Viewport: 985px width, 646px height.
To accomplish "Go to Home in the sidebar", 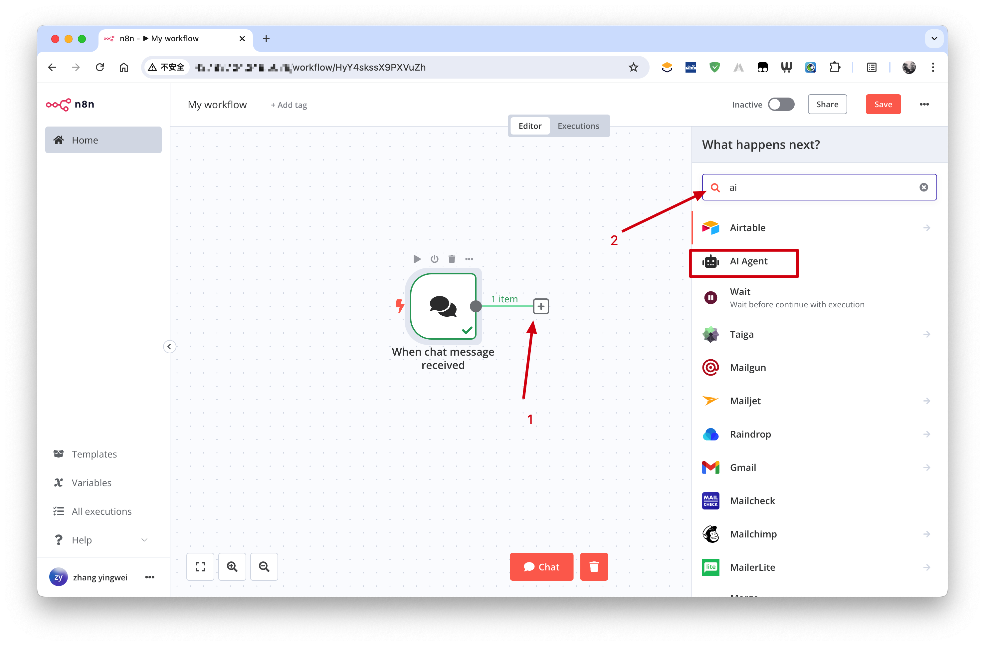I will [x=103, y=140].
